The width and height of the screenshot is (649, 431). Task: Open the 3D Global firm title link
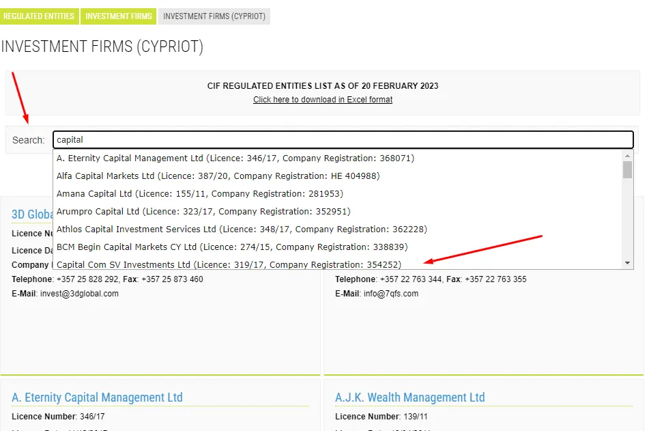tap(32, 214)
